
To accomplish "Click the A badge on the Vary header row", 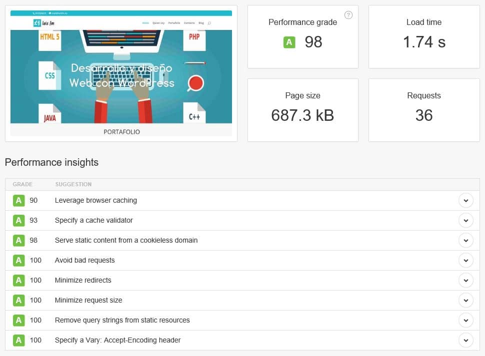I will click(x=18, y=340).
